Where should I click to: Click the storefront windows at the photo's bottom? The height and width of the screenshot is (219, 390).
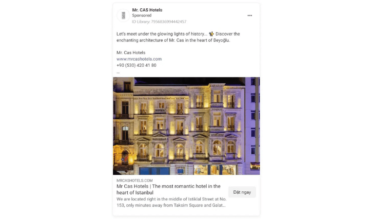214,169
